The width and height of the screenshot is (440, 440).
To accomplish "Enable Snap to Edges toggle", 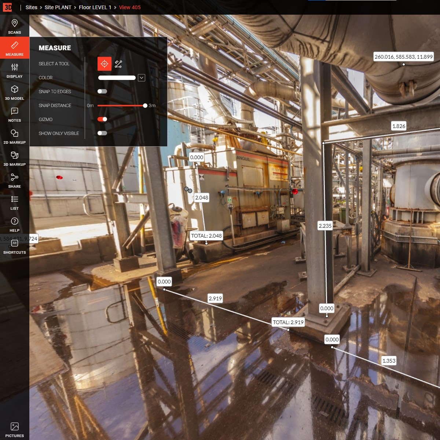I will (102, 91).
